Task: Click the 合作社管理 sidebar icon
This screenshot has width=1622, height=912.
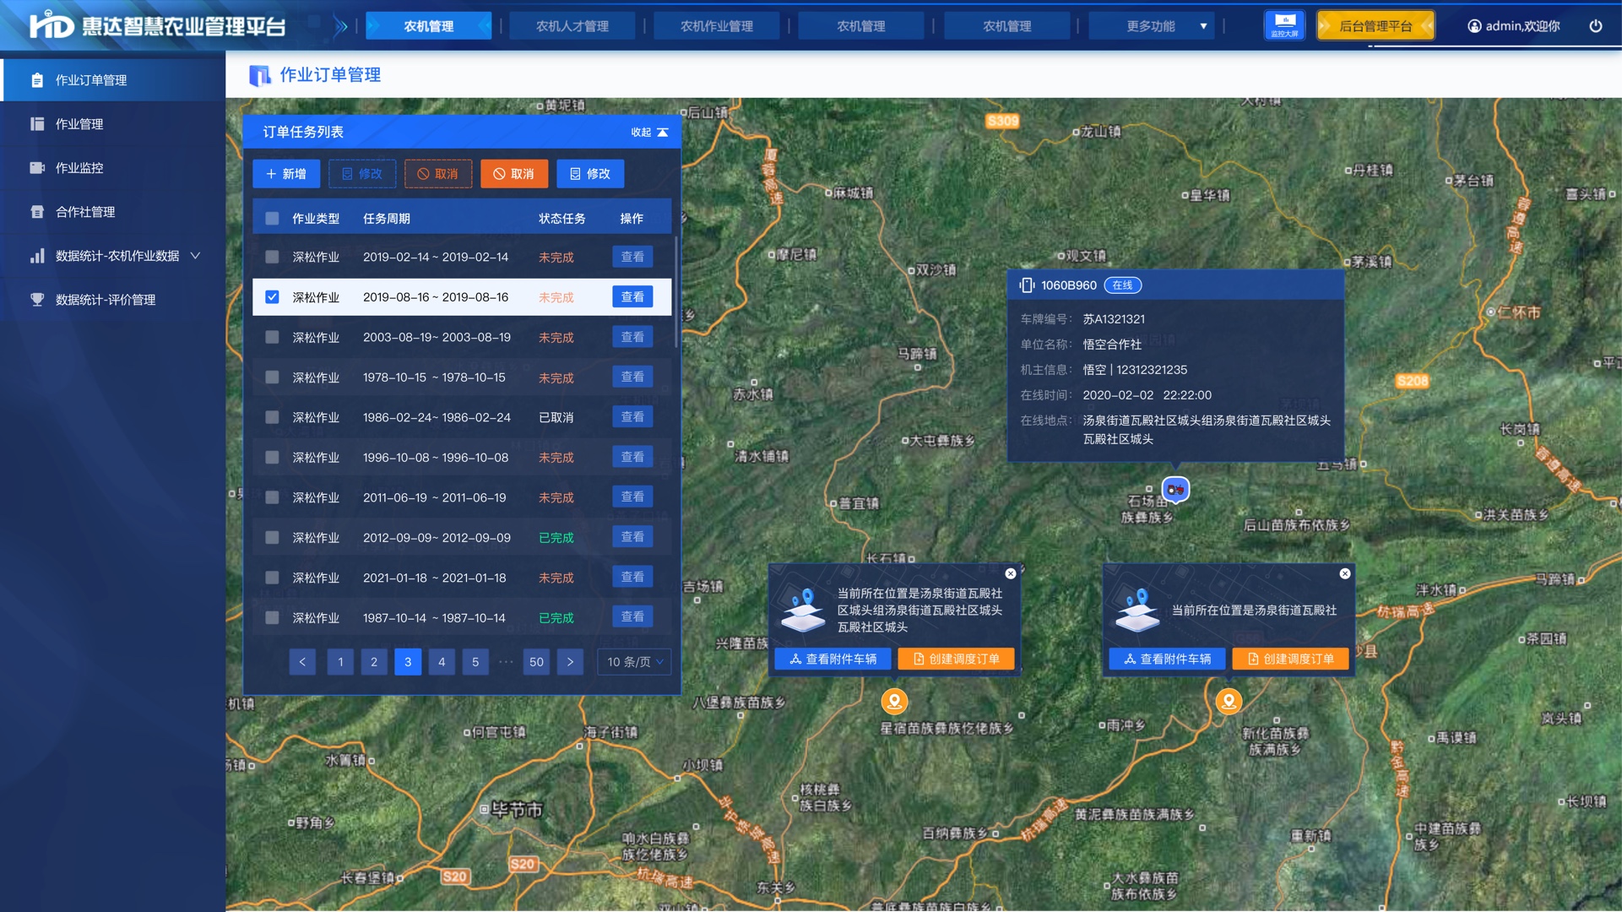Action: [x=37, y=212]
